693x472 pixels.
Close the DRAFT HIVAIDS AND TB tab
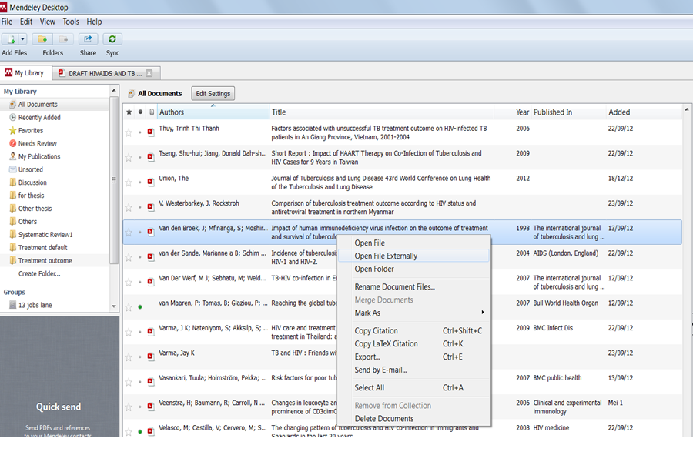[149, 73]
